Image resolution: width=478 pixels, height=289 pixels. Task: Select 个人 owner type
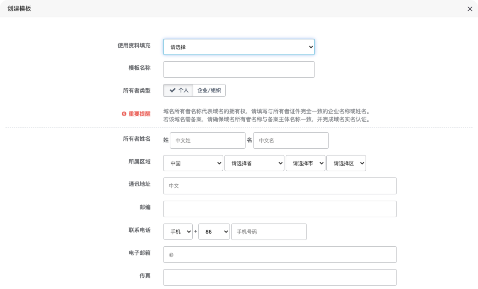point(178,90)
